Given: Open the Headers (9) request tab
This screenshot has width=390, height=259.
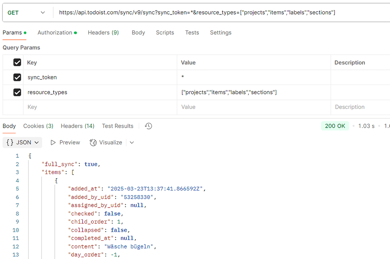Looking at the screenshot, I should click(x=103, y=33).
